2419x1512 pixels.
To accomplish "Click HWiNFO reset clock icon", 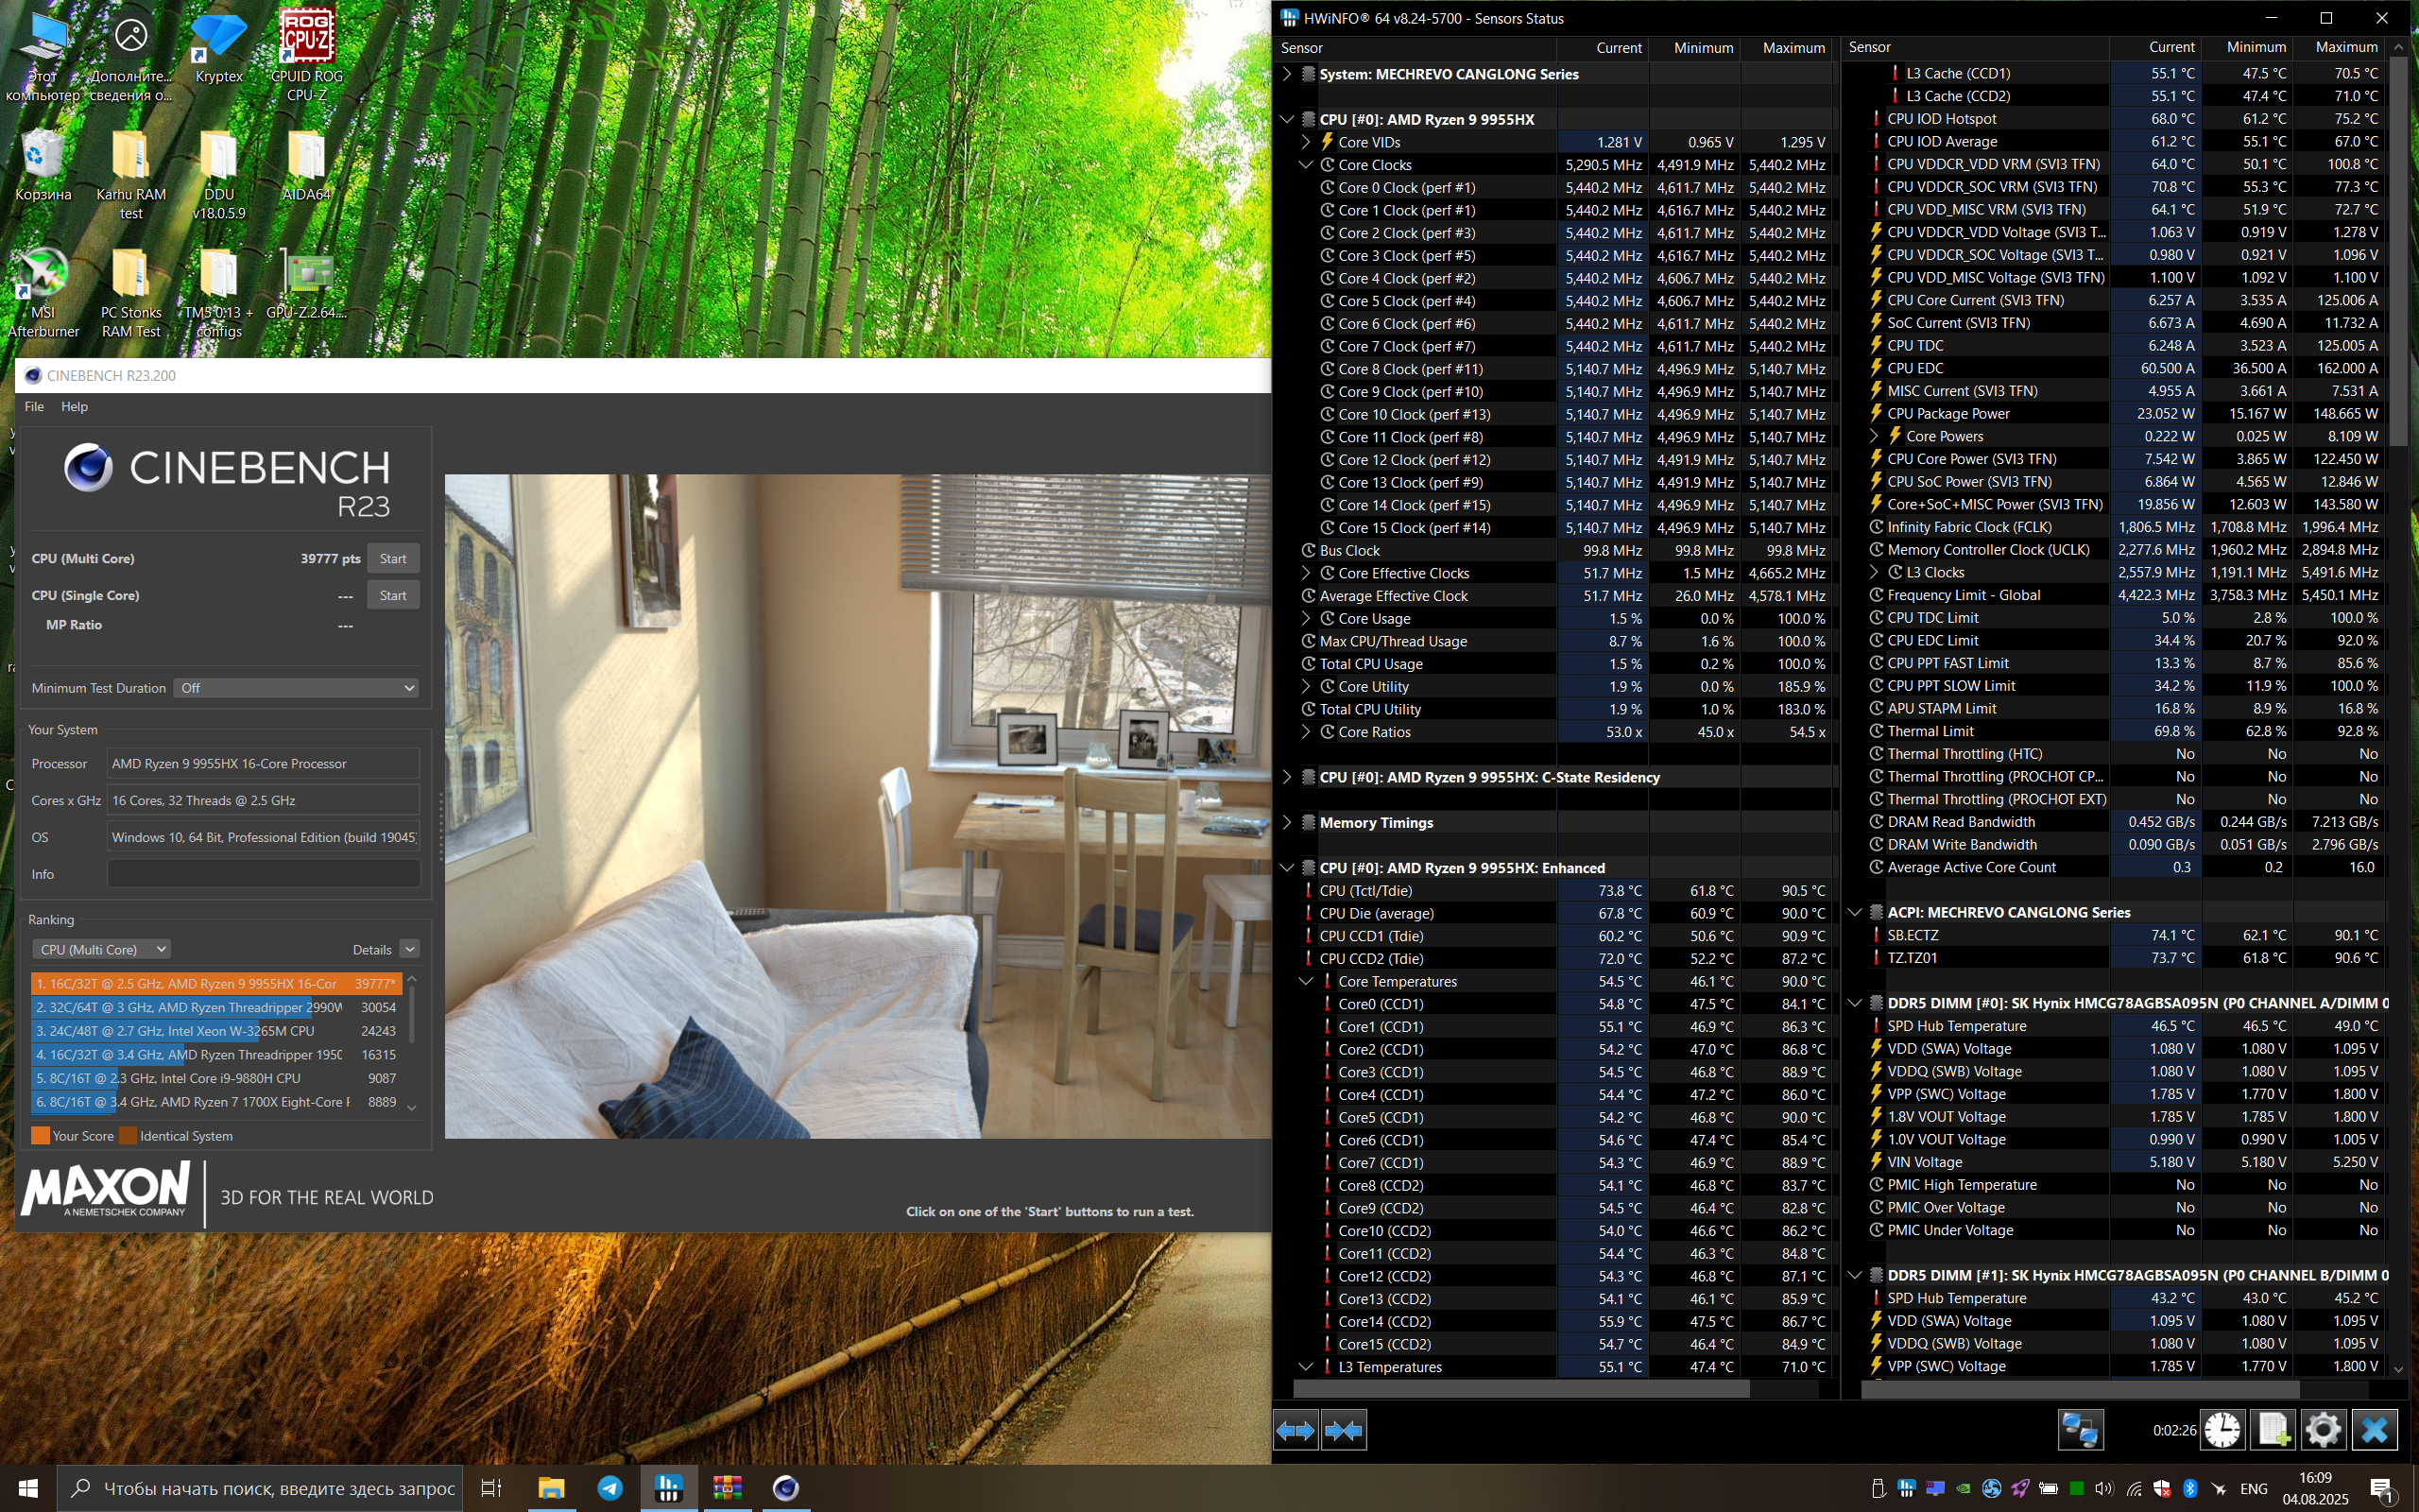I will click(x=2222, y=1430).
